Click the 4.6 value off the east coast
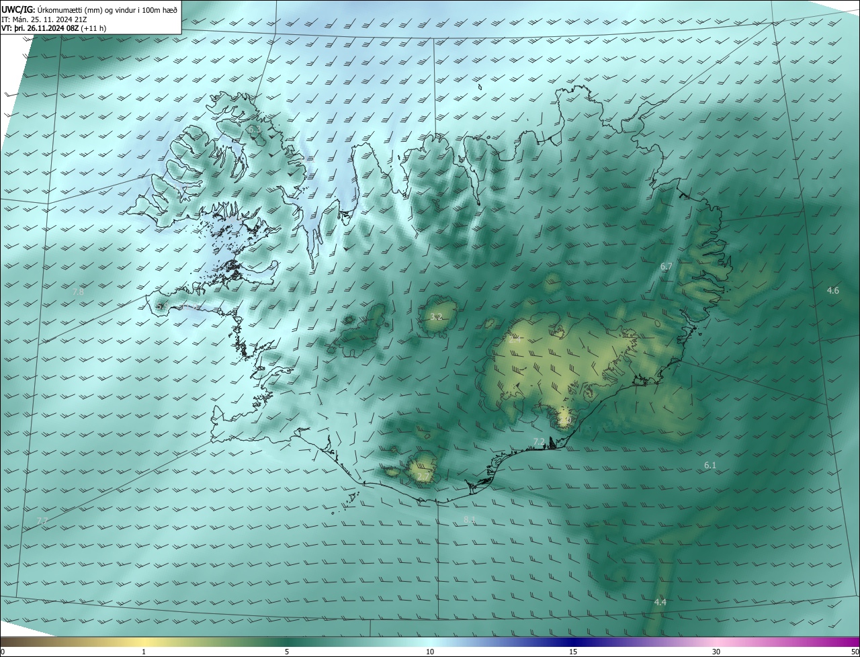The image size is (860, 657). point(832,291)
